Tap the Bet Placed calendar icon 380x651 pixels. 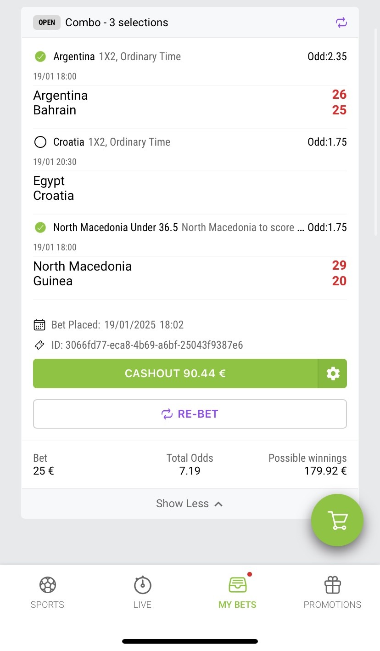(x=39, y=325)
